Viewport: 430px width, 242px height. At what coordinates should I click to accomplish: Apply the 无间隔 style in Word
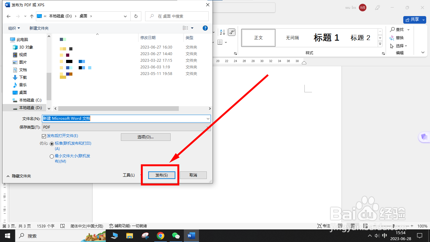[292, 38]
